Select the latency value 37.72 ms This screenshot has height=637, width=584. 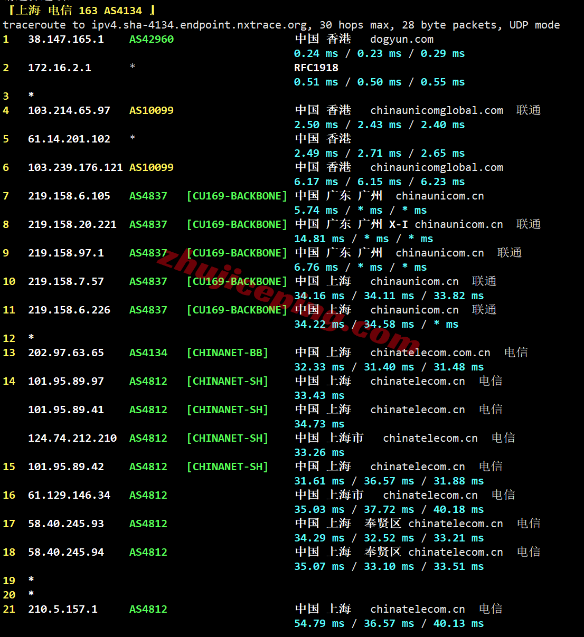click(x=389, y=509)
